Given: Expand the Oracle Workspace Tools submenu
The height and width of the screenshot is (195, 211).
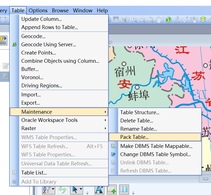Looking at the screenshot, I should tap(59, 120).
